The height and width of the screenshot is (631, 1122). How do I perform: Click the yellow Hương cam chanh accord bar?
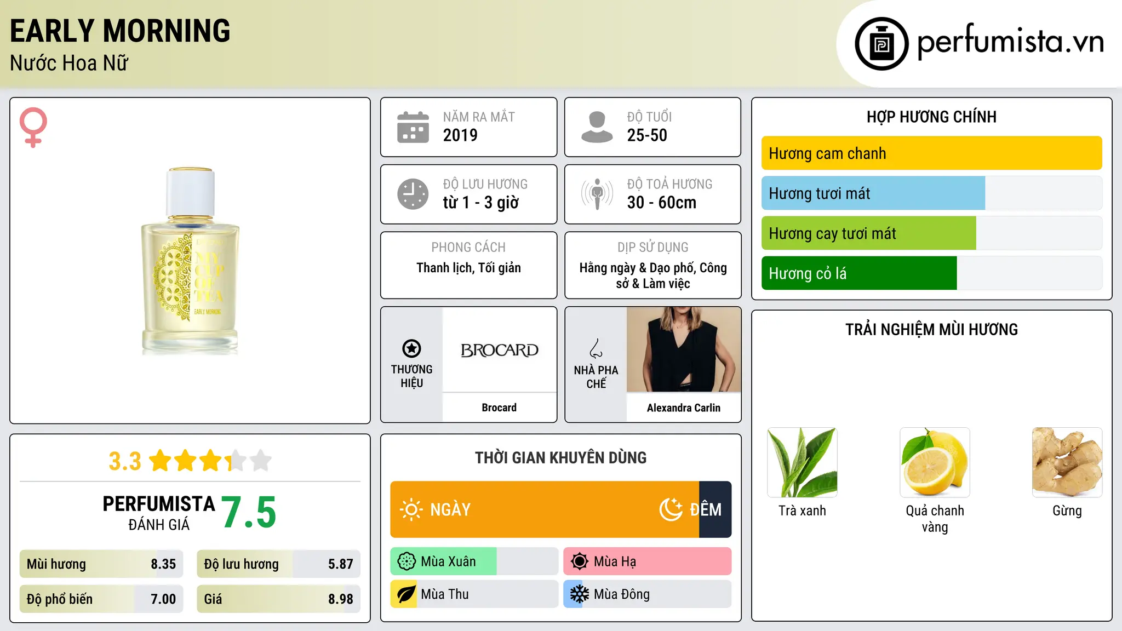[x=931, y=153]
